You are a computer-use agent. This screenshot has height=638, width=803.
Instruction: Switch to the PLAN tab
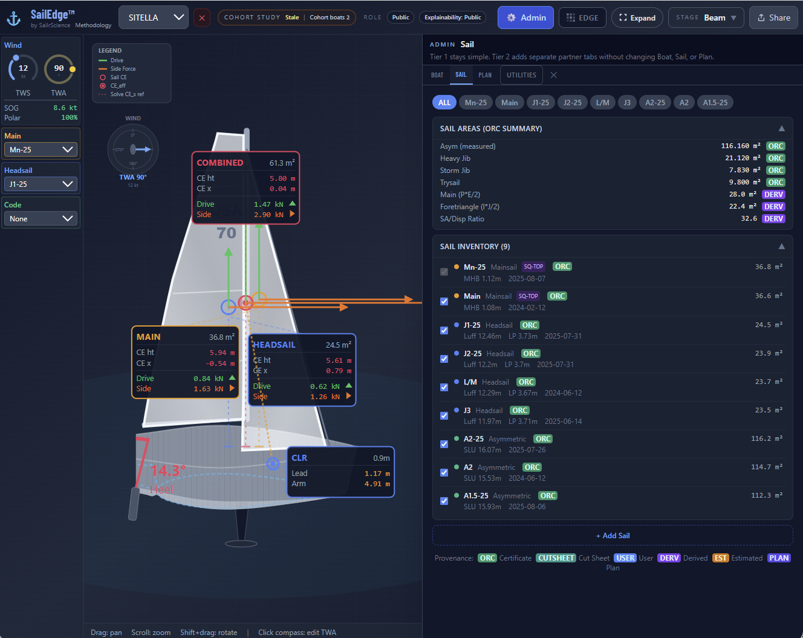tap(485, 75)
